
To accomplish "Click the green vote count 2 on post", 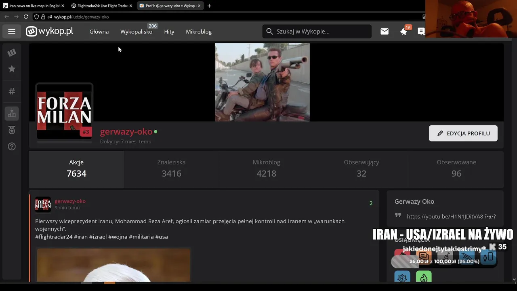I will [x=371, y=203].
